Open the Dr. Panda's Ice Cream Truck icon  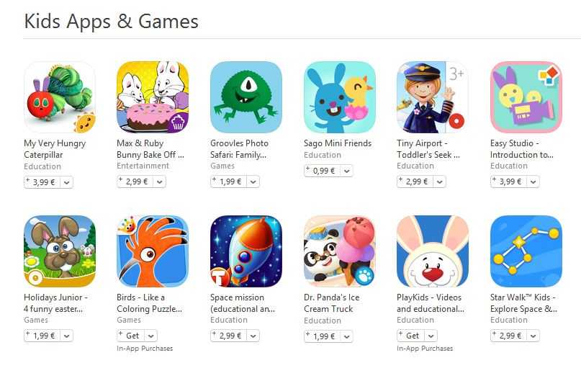tap(340, 251)
